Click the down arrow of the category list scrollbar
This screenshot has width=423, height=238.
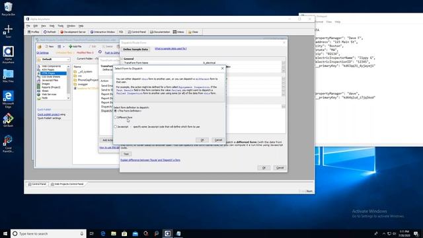[68, 98]
